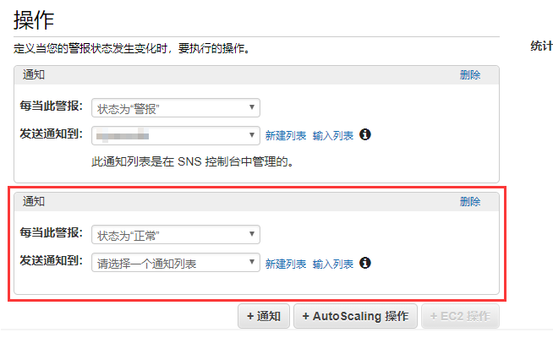Click 新建列表 in the first notification
The width and height of the screenshot is (553, 338).
pos(286,136)
